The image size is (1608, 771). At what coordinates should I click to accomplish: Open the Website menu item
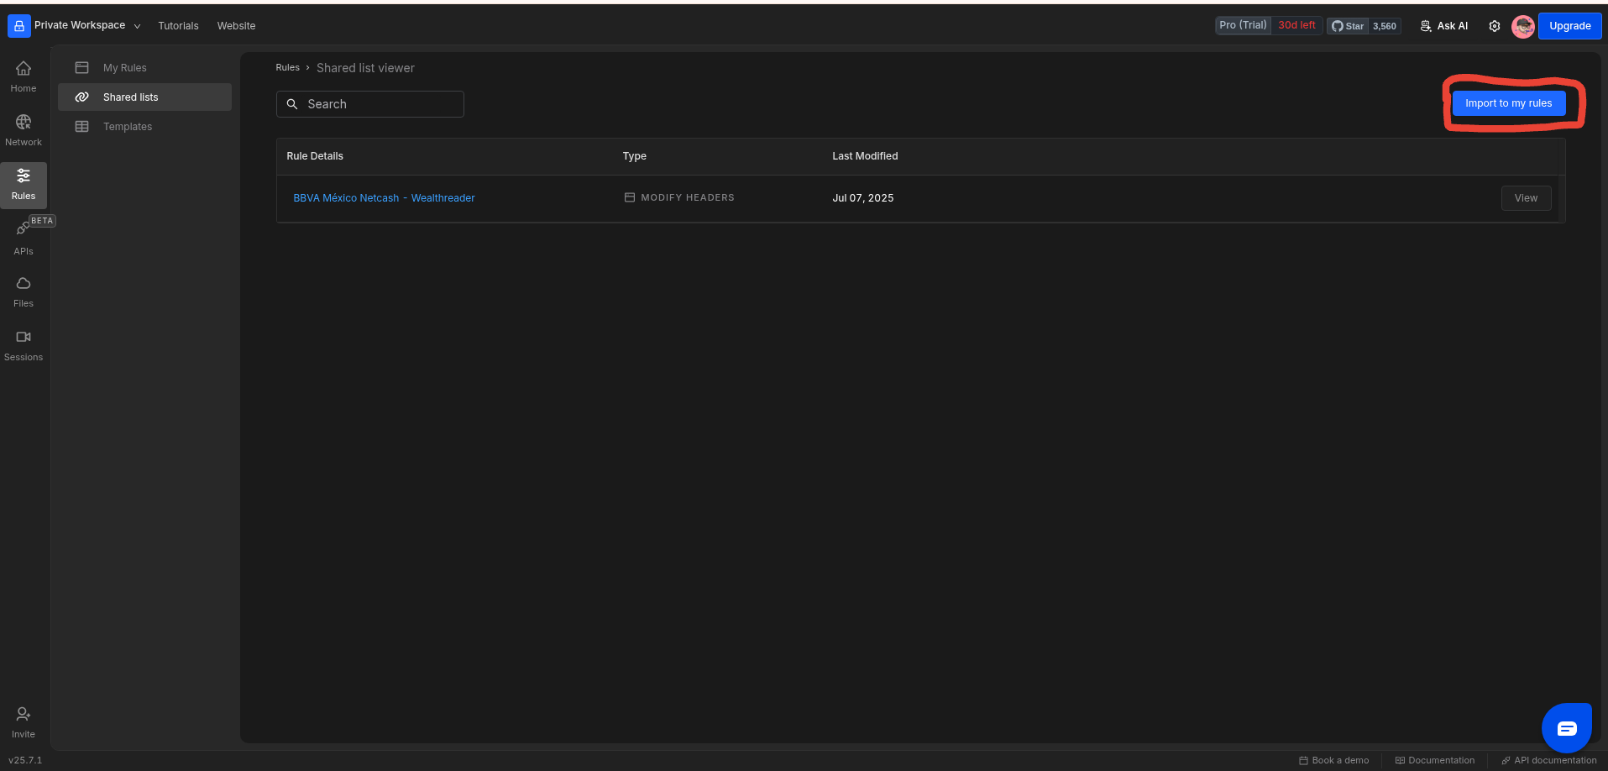[236, 26]
